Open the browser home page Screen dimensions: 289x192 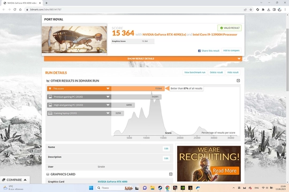click(20, 10)
